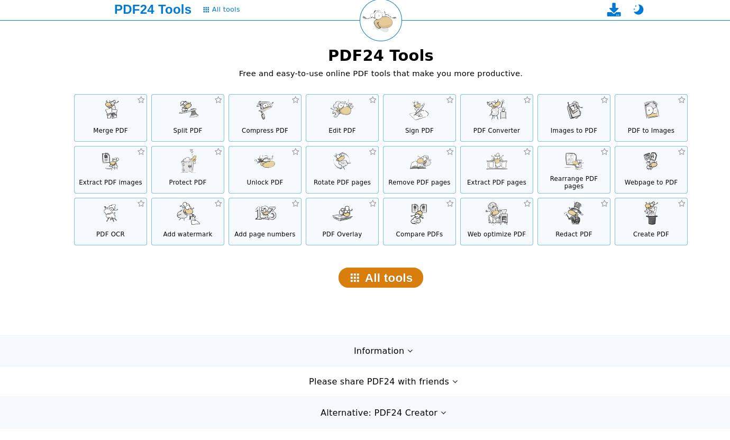Open the Rearrange PDF pages icon
The image size is (730, 440).
(x=574, y=161)
